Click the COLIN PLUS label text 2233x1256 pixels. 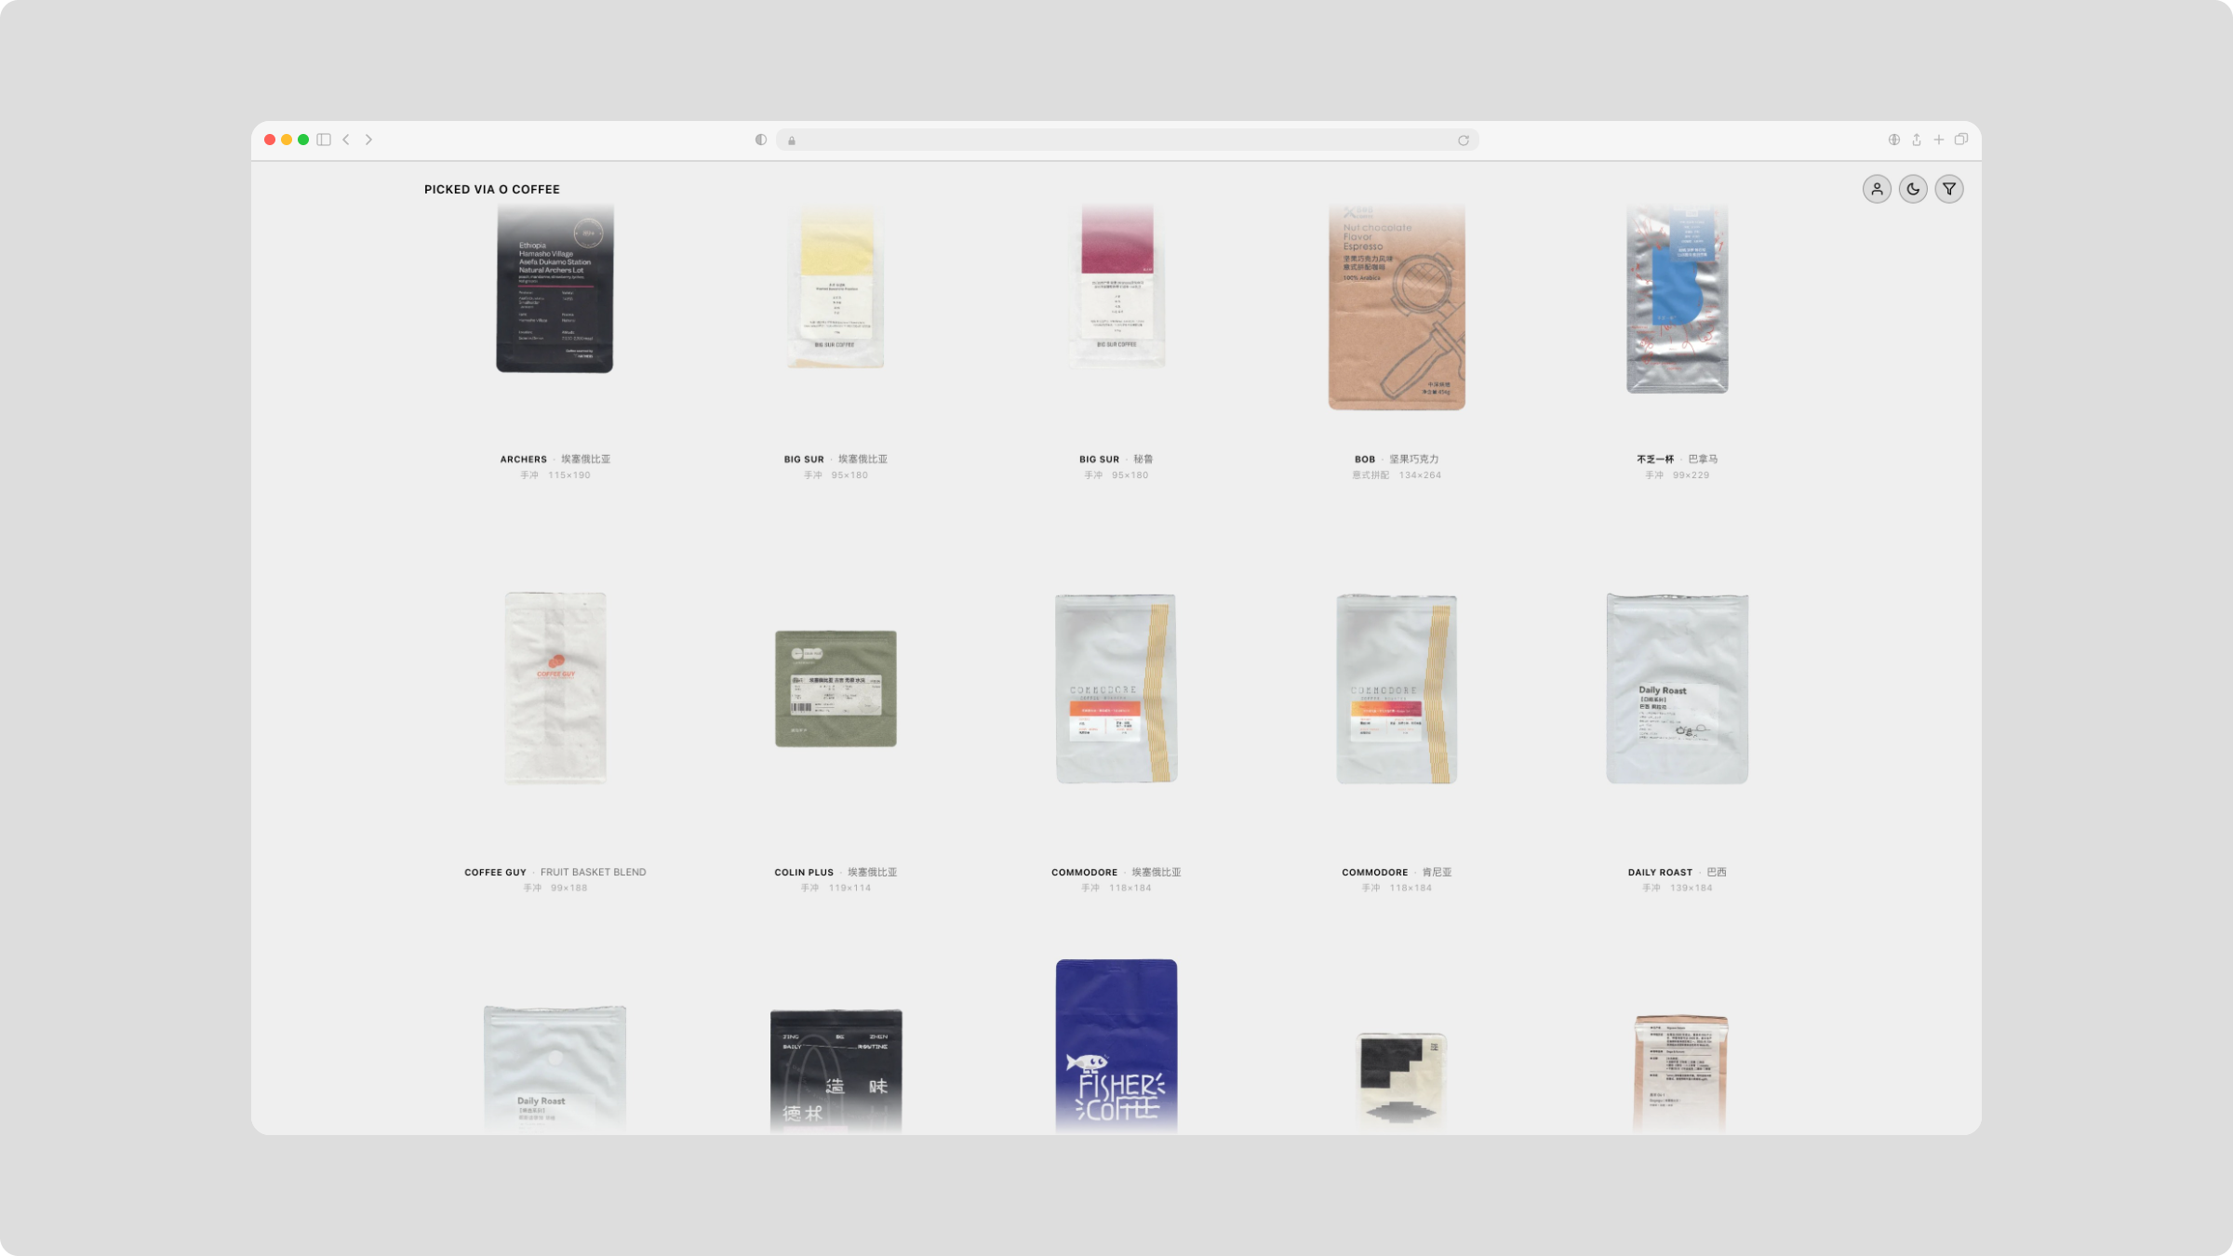(x=804, y=873)
